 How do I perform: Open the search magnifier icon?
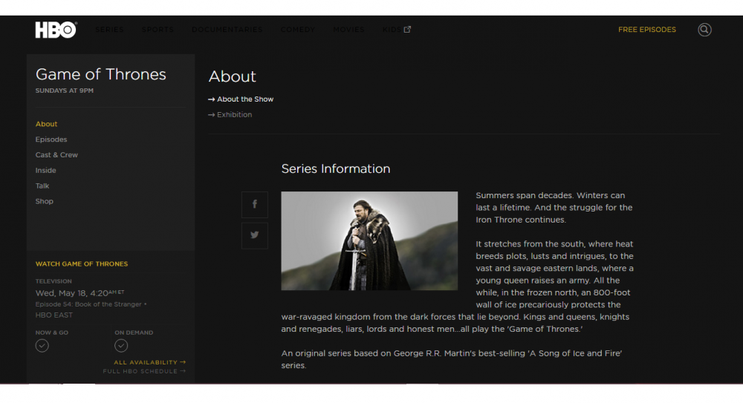tap(704, 30)
